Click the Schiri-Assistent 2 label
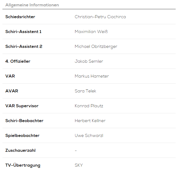Screen dimensions: 179x173 point(24,46)
